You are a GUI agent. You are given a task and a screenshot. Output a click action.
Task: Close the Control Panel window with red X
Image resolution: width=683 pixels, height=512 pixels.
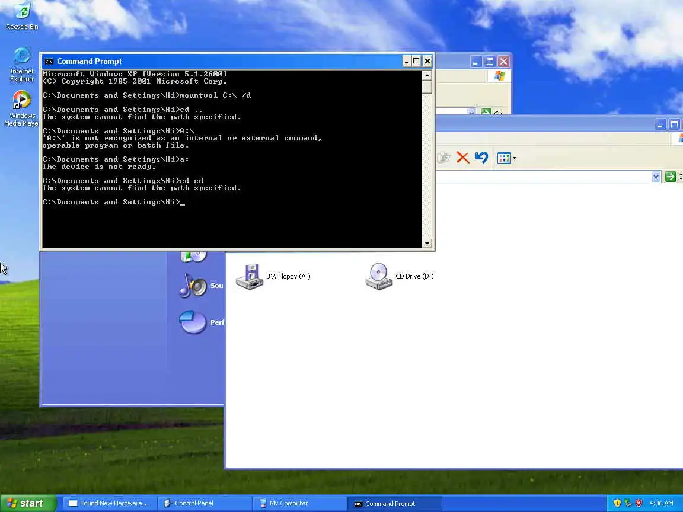pyautogui.click(x=503, y=62)
